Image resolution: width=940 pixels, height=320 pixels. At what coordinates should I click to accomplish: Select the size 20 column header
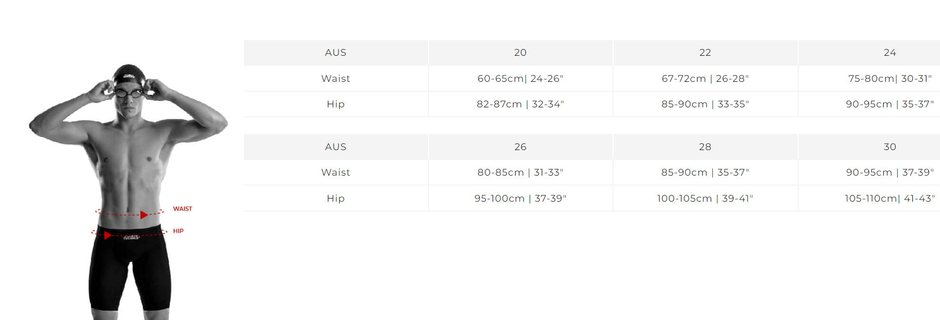click(x=520, y=53)
